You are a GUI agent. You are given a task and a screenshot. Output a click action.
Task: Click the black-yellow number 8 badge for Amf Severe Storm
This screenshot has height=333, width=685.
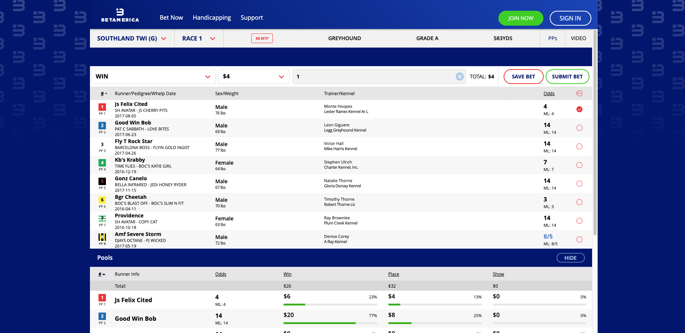[102, 237]
